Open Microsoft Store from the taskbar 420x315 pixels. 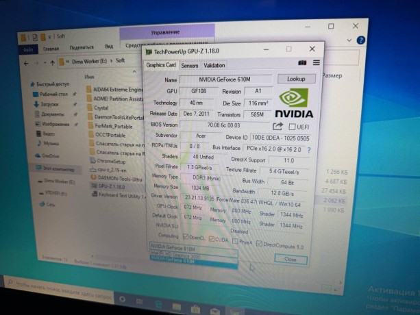(x=195, y=309)
